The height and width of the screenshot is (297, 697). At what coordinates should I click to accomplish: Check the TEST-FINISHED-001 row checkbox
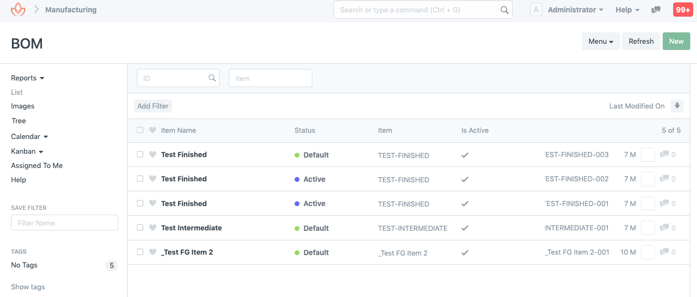pyautogui.click(x=140, y=203)
